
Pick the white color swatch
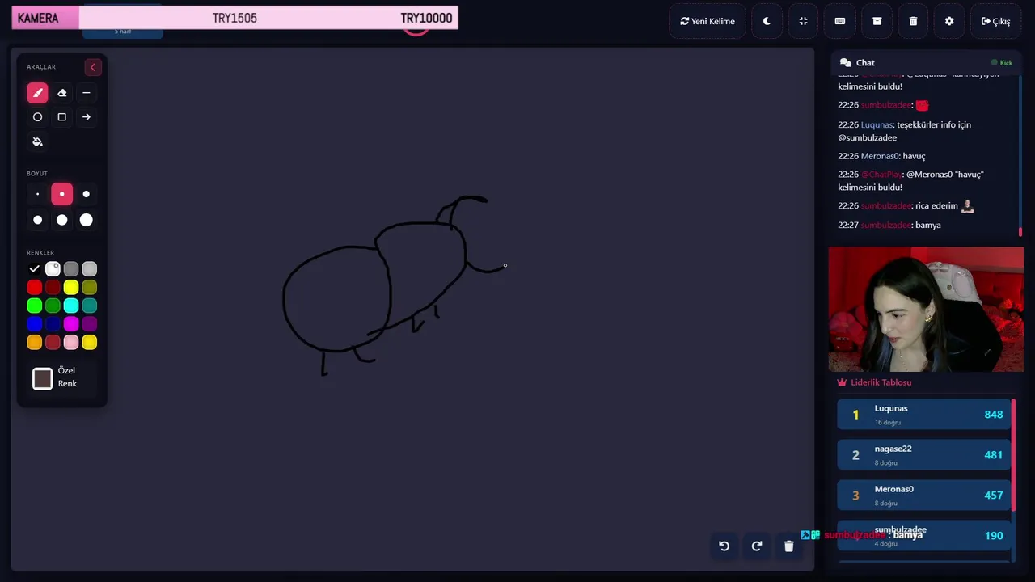pos(53,269)
